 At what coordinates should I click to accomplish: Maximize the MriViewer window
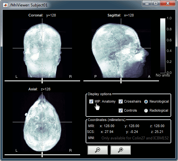click(156, 4)
